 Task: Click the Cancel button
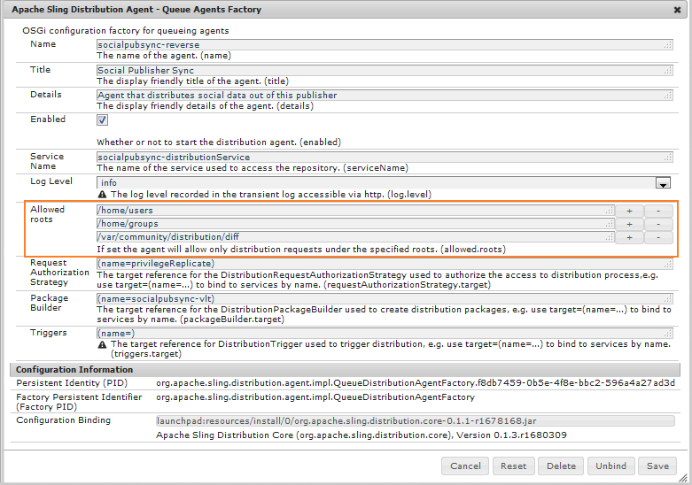pyautogui.click(x=465, y=466)
